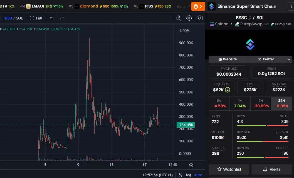Toggle log scale mode

tap(188, 175)
